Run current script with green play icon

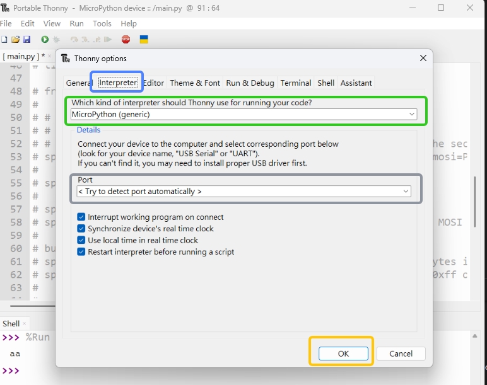[x=45, y=40]
